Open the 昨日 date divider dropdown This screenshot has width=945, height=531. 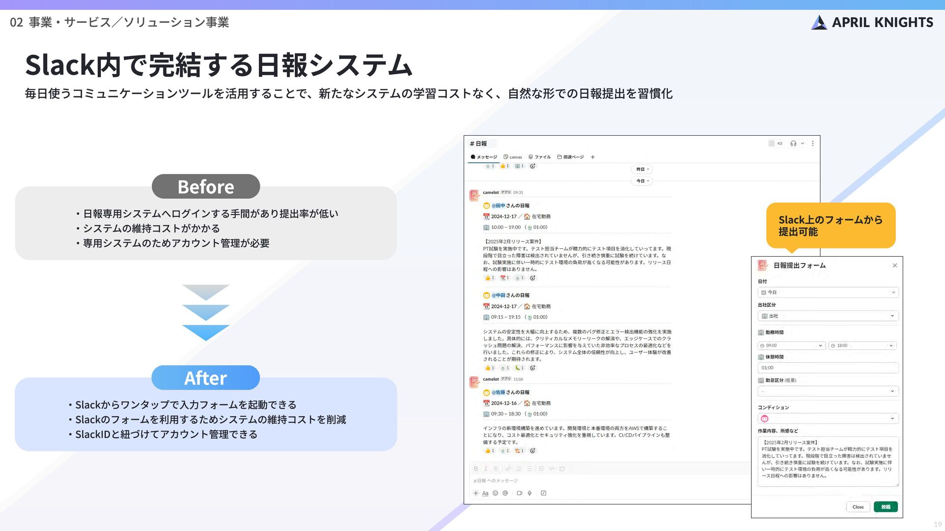(642, 169)
